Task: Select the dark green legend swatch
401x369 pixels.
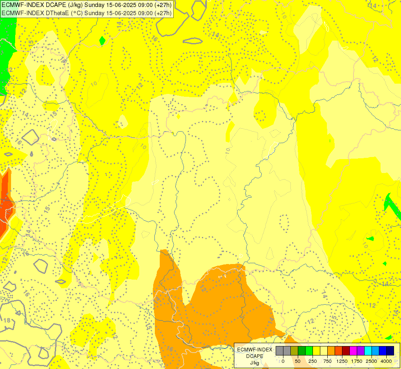Action: click(302, 351)
